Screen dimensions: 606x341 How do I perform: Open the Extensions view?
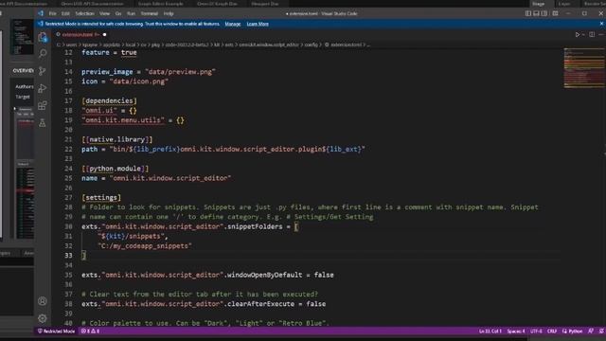pos(43,105)
